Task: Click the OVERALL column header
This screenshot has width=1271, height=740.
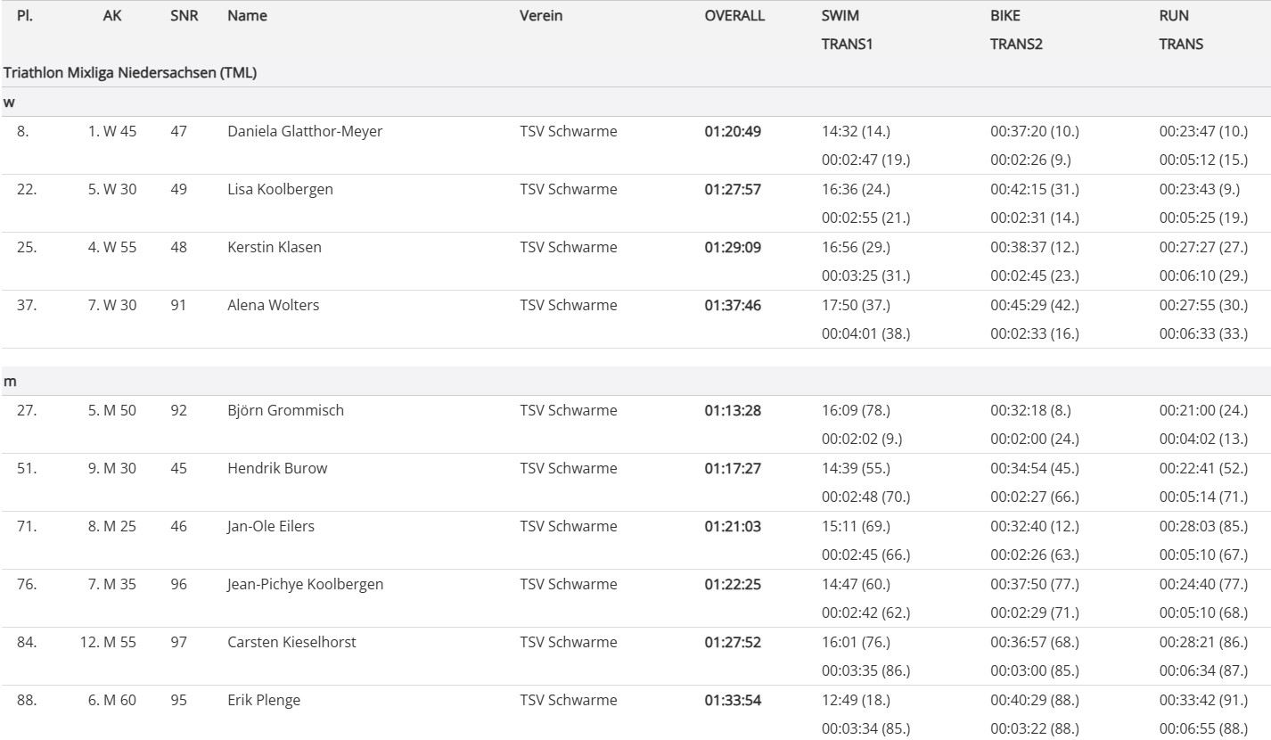Action: pyautogui.click(x=734, y=15)
